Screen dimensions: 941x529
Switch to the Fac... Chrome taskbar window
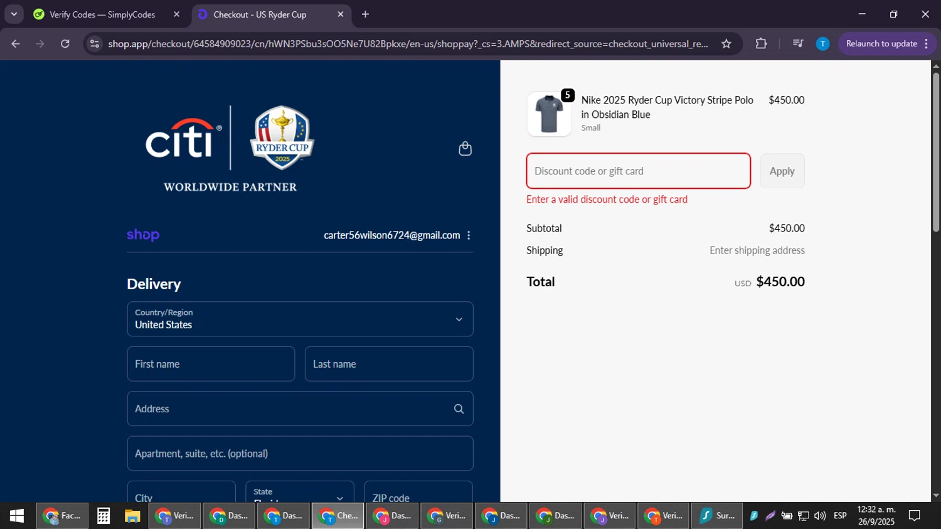[62, 516]
